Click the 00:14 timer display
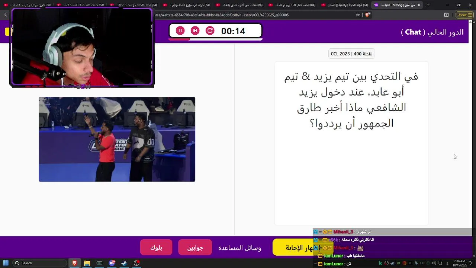 [x=233, y=31]
